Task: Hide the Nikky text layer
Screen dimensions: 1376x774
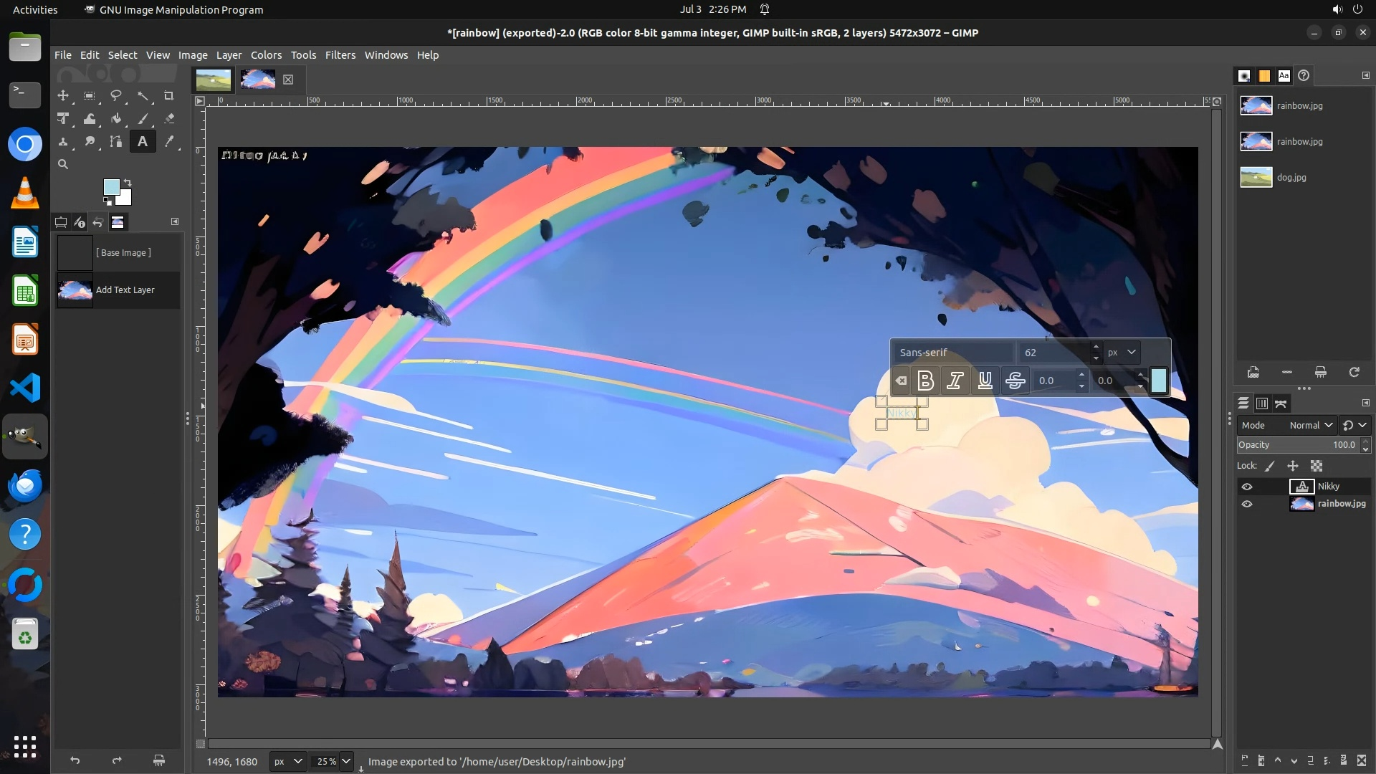Action: [x=1247, y=487]
